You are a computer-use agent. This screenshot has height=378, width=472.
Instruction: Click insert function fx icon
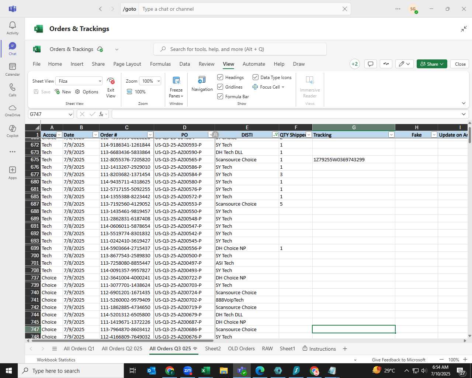tap(101, 114)
